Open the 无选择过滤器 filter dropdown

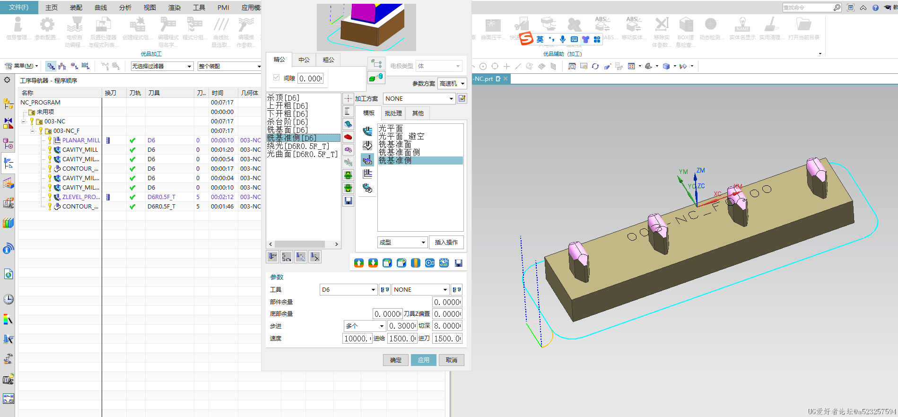162,66
